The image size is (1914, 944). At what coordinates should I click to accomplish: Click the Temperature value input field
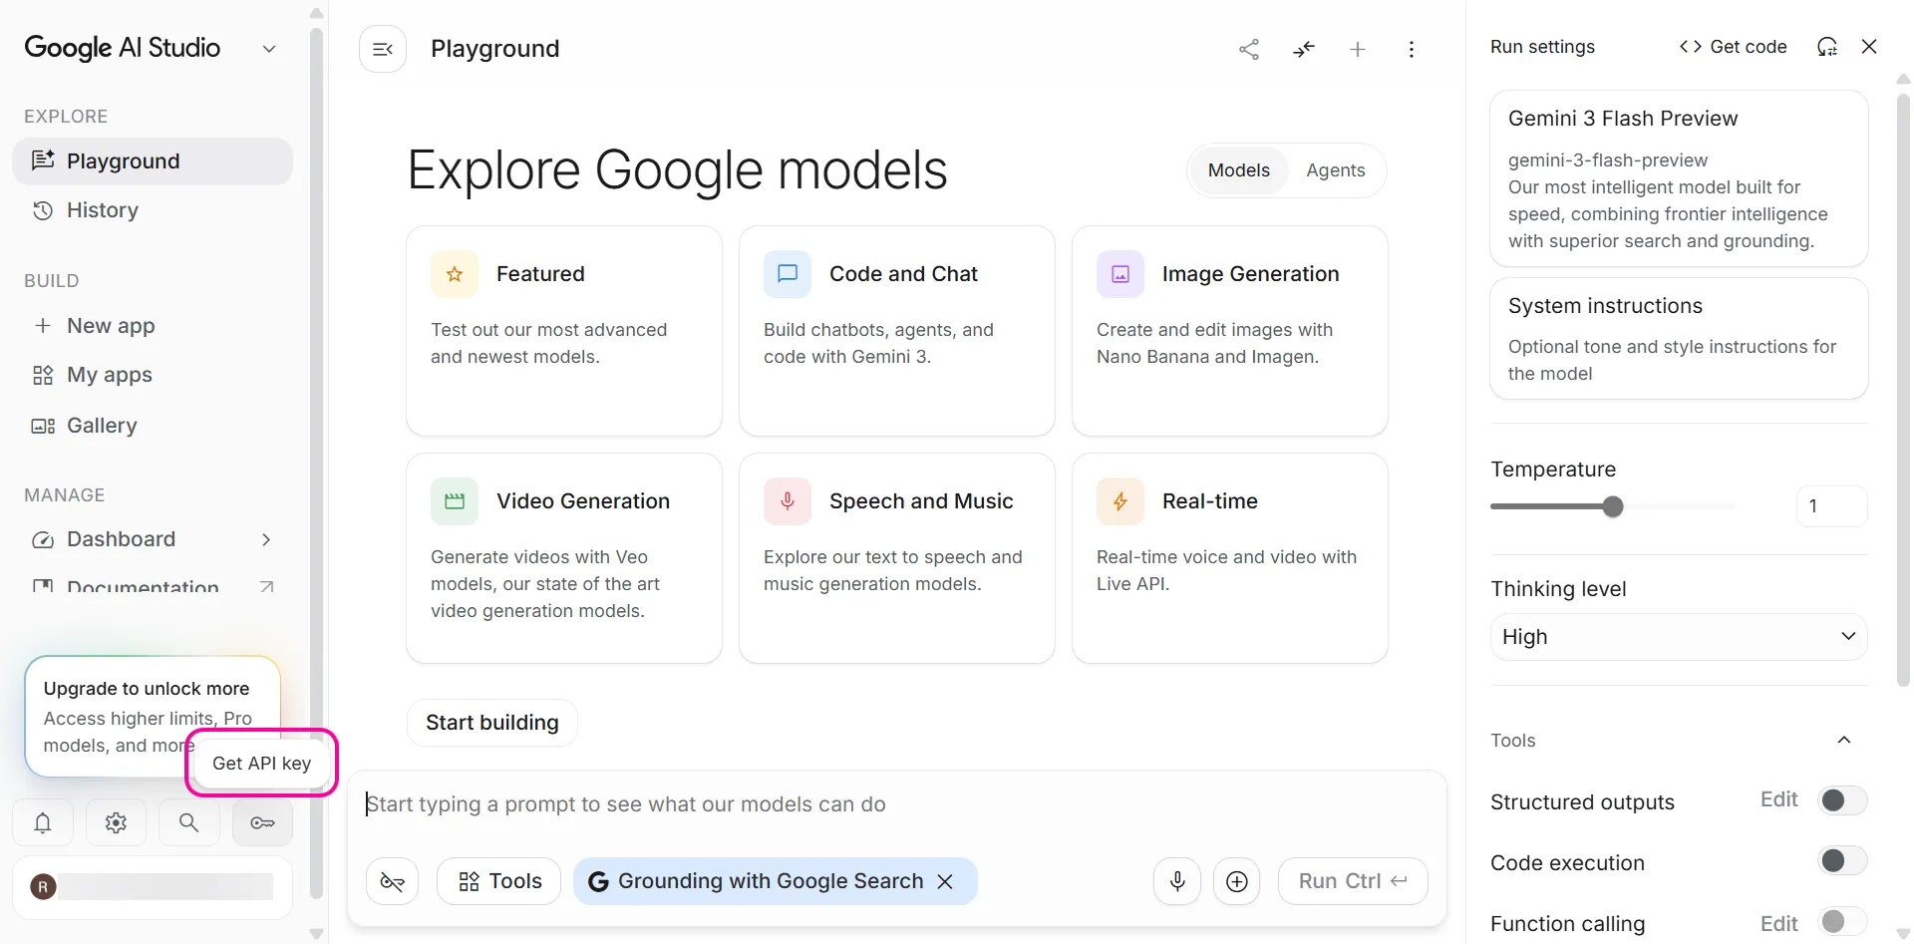1831,506
